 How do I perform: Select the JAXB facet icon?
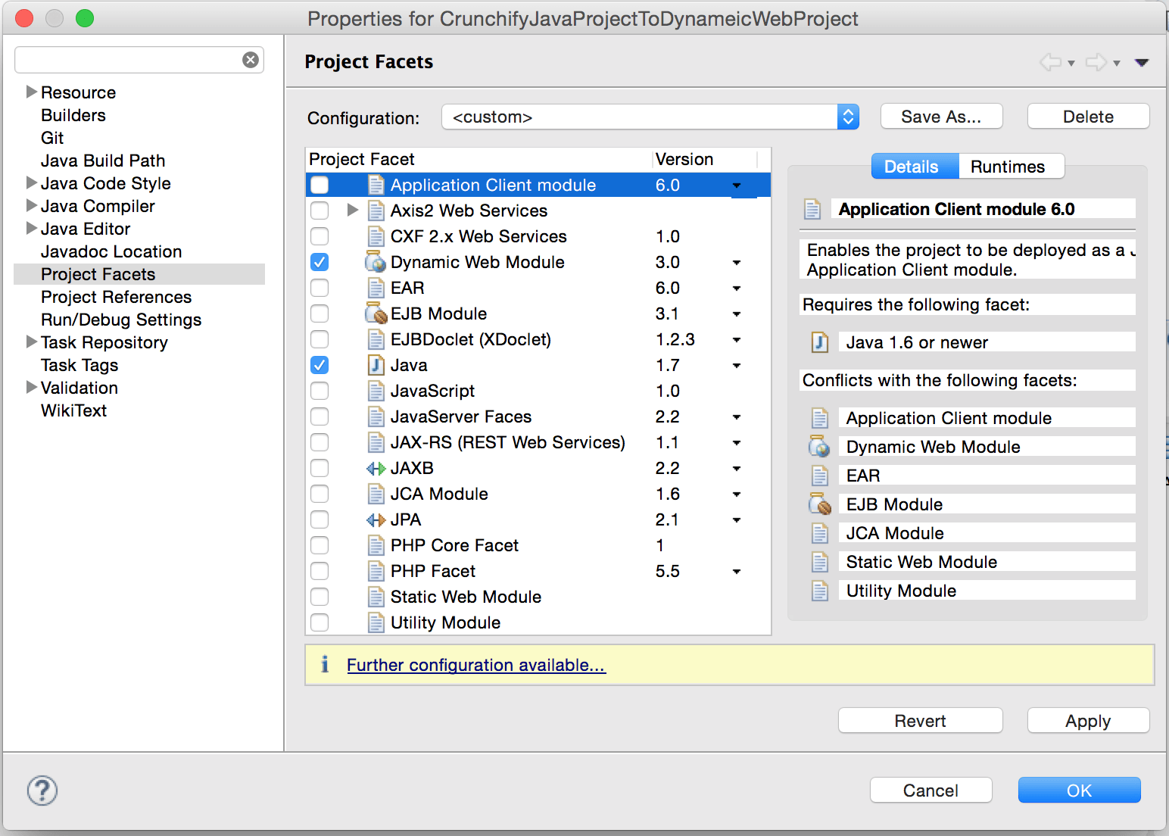376,468
